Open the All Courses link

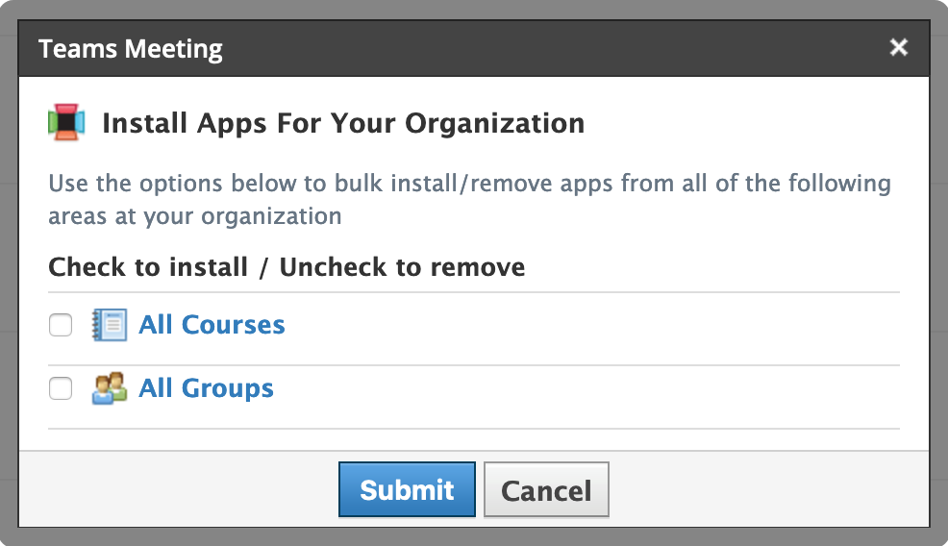point(212,325)
